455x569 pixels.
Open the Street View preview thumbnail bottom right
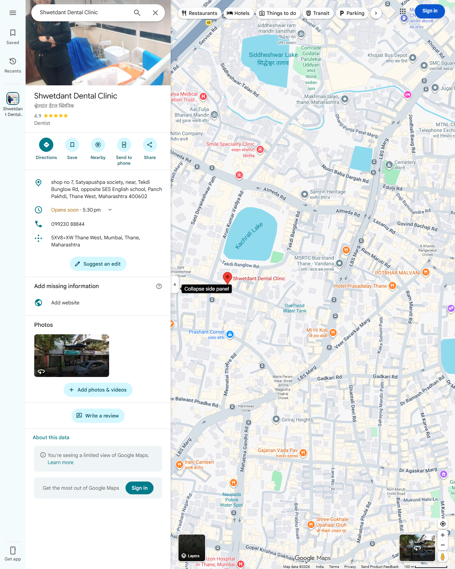(x=417, y=548)
